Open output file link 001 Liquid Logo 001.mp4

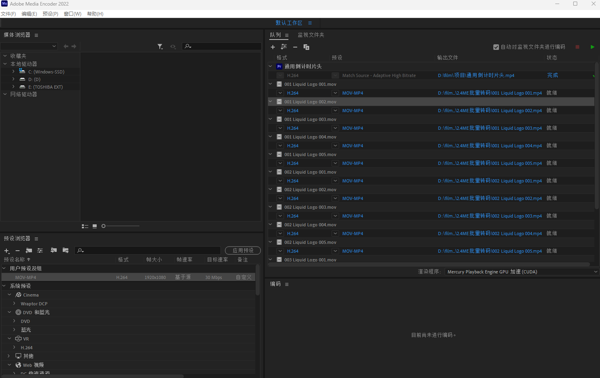490,93
